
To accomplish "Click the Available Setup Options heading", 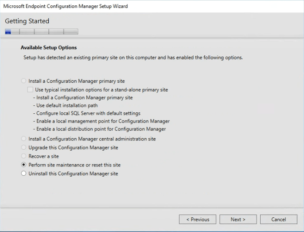I will pyautogui.click(x=49, y=47).
